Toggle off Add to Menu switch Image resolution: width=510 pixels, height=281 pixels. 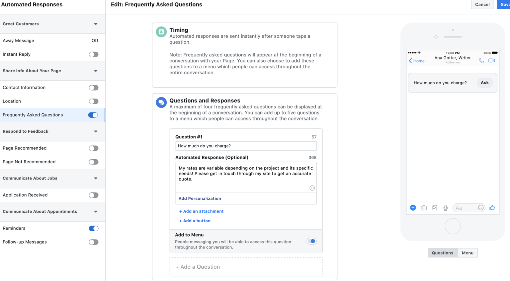312,241
